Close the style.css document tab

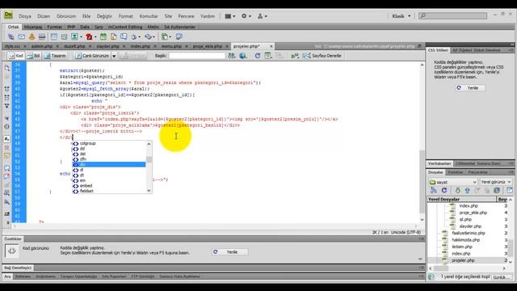24,47
